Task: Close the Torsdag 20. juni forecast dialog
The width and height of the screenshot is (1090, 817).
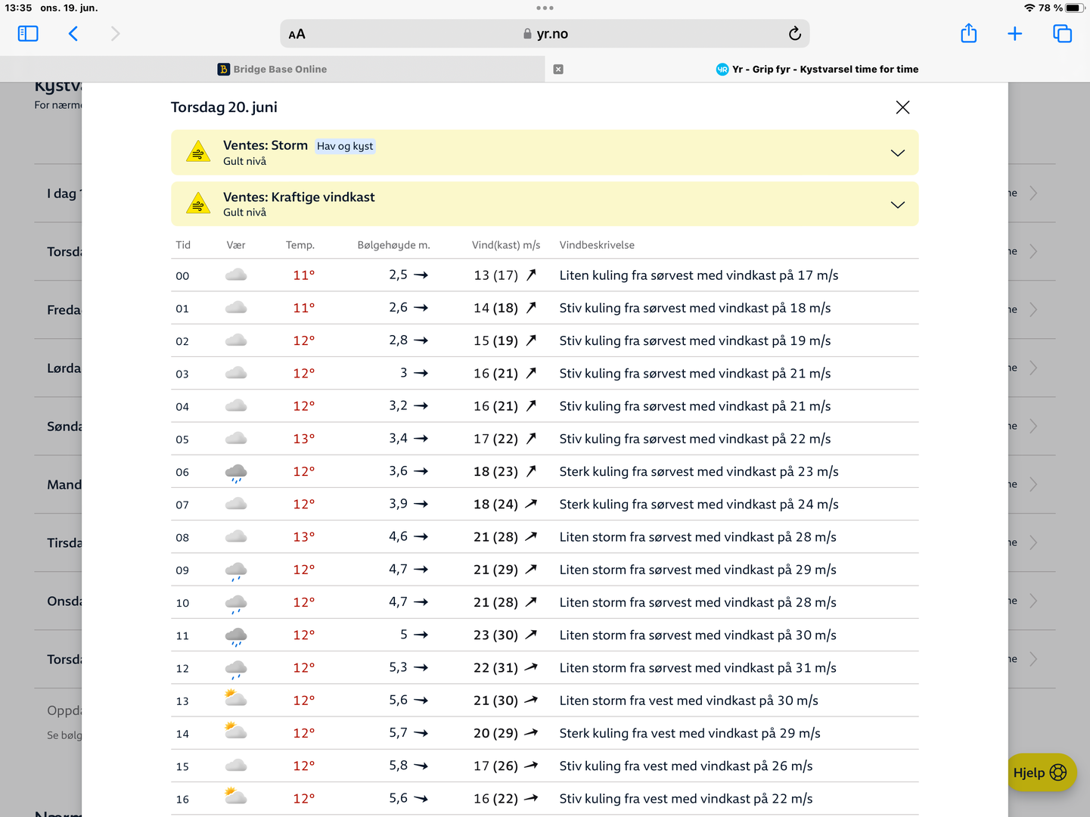Action: tap(902, 107)
